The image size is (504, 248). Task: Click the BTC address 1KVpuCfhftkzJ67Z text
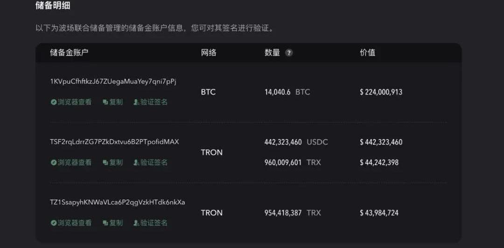(113, 82)
